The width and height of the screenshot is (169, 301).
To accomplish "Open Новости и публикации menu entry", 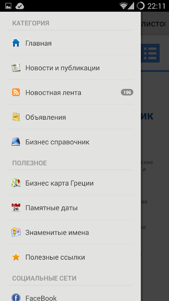I will click(x=71, y=68).
